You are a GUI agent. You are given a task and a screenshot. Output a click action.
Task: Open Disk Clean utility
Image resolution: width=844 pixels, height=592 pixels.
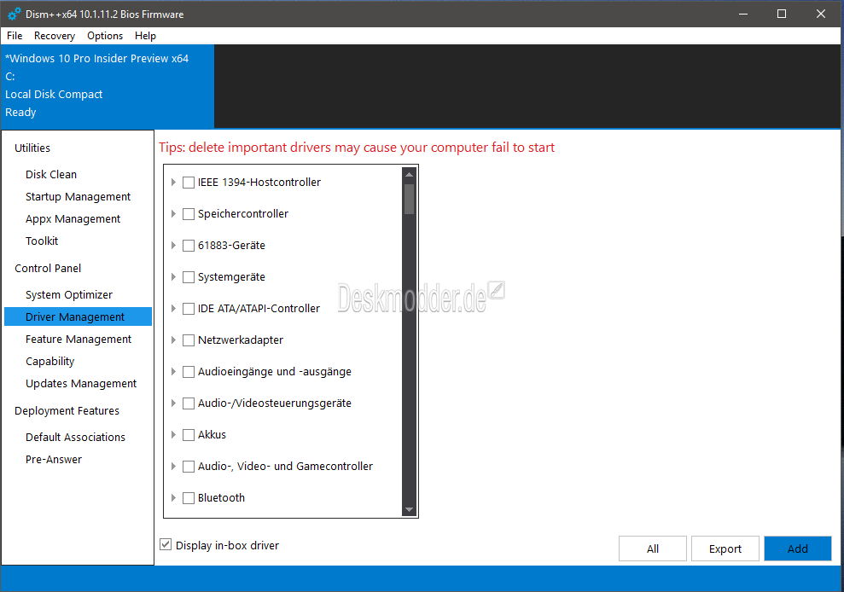pos(51,174)
